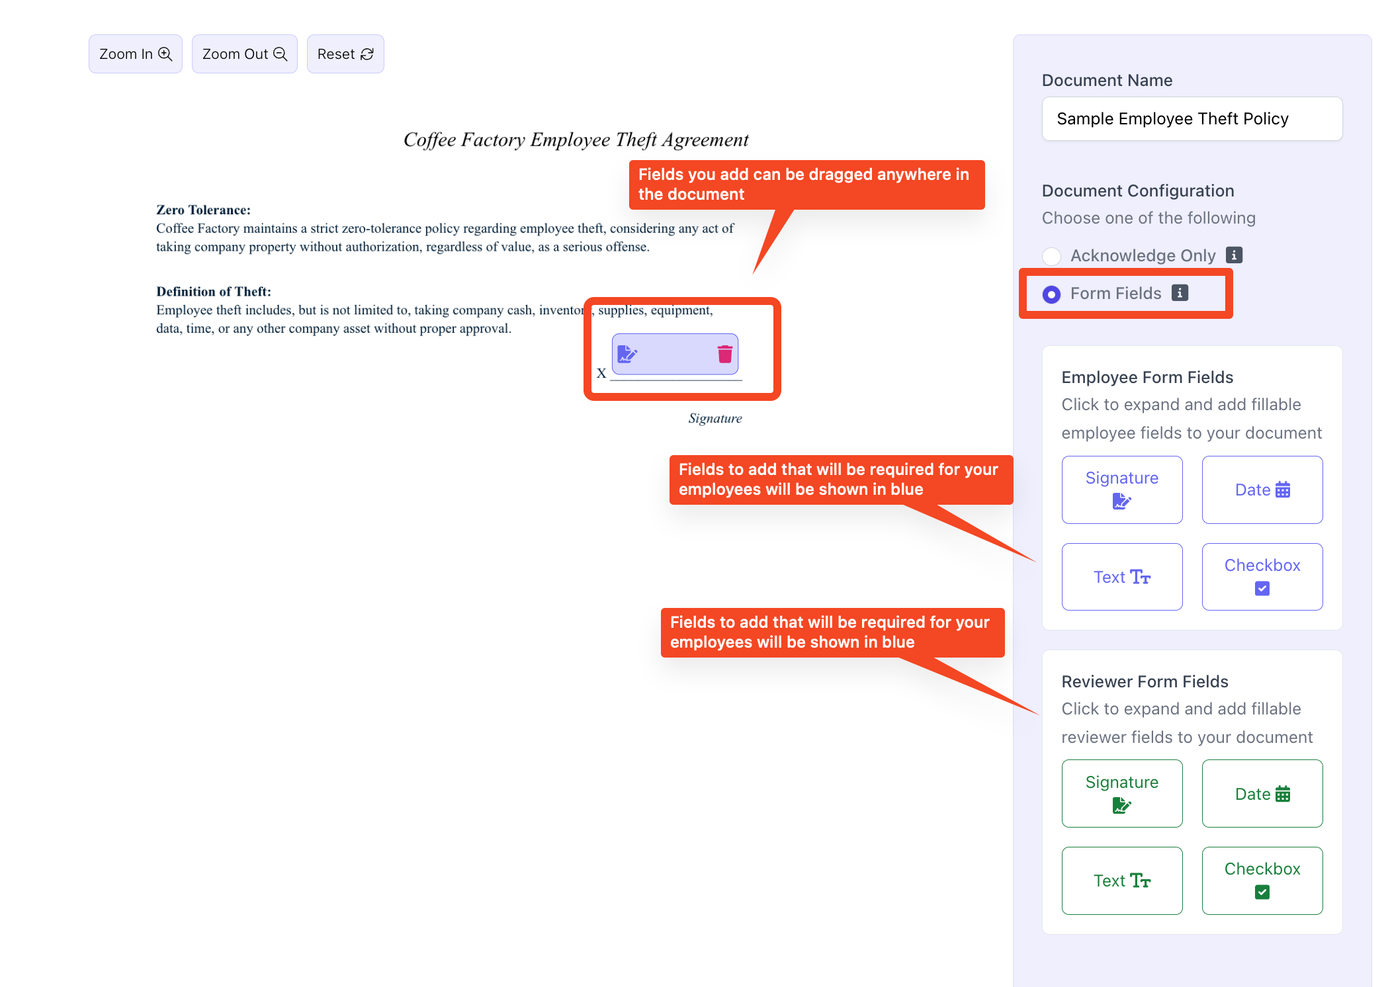Click the refresh icon on Reset
The image size is (1388, 987).
click(x=367, y=54)
